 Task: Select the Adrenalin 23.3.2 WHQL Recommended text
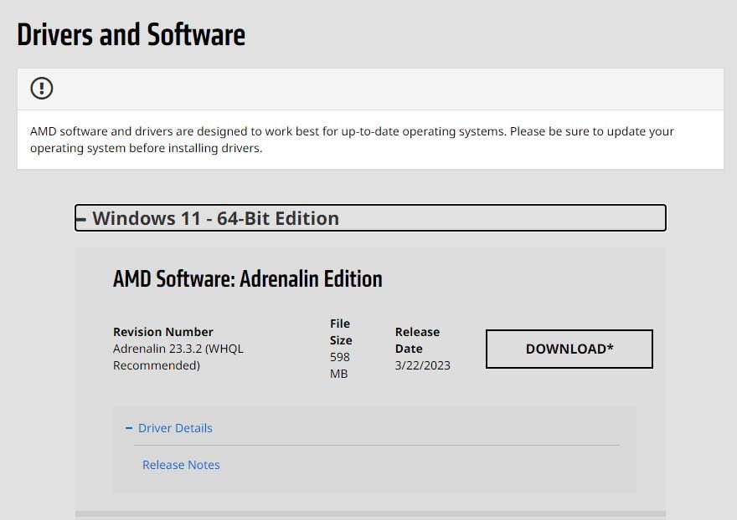[x=178, y=357]
